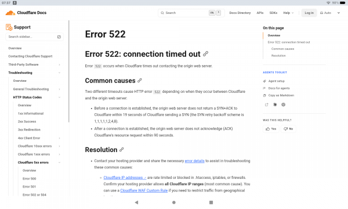Vote Yes for page helpfulness

271,129
